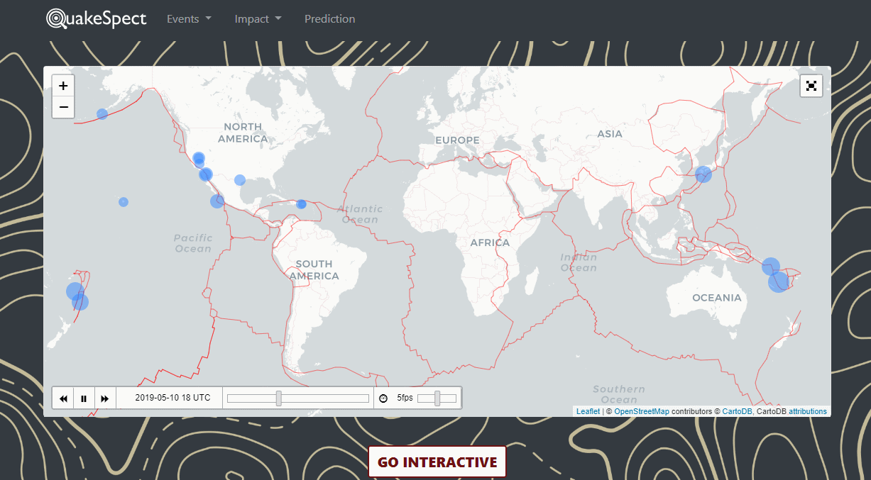Open the OpenStreetMap contributors link
The image size is (871, 480).
click(x=641, y=411)
